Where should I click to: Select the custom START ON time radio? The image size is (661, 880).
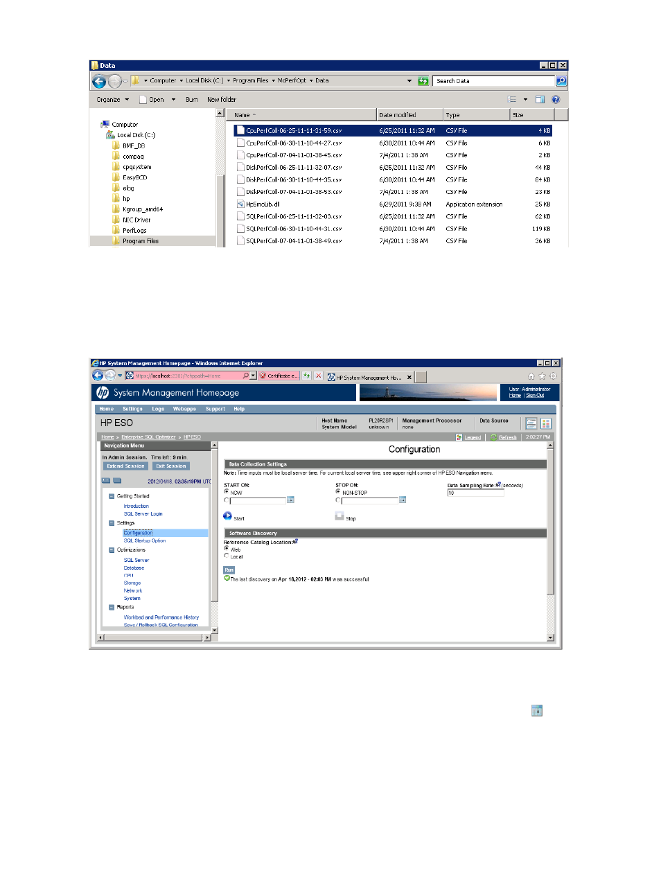[227, 500]
